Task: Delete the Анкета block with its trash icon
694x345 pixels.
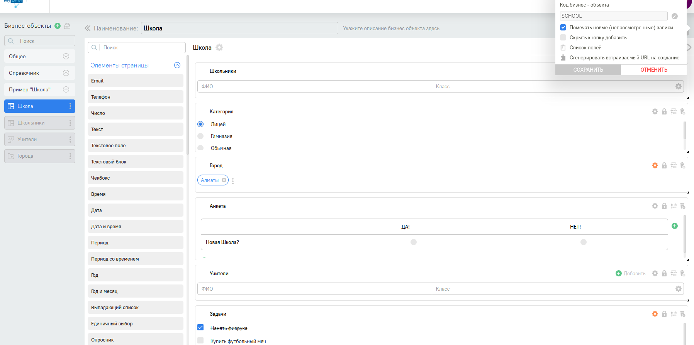Action: pos(682,206)
